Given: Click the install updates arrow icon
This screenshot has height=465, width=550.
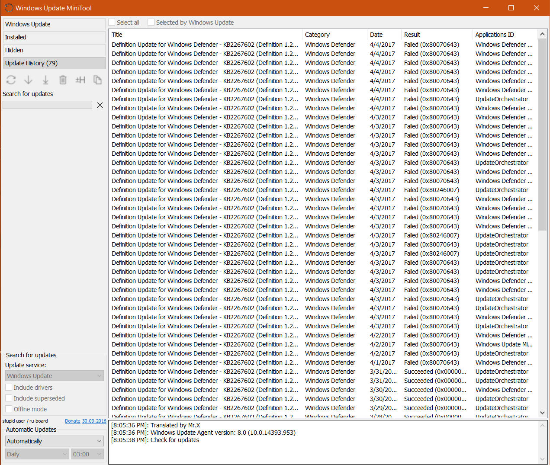Looking at the screenshot, I should (x=45, y=80).
